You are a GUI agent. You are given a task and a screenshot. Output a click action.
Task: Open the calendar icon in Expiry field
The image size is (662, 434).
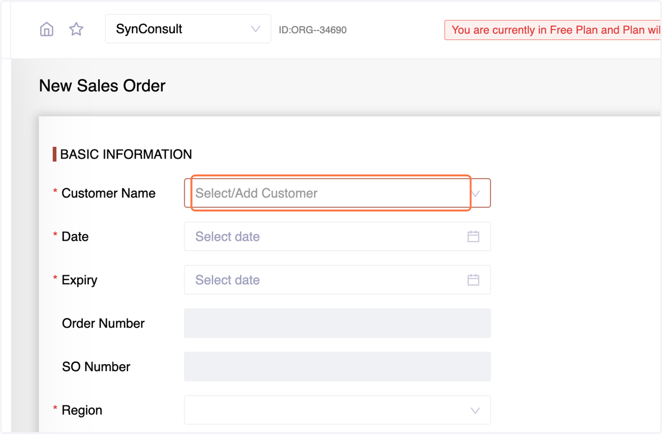click(x=473, y=280)
